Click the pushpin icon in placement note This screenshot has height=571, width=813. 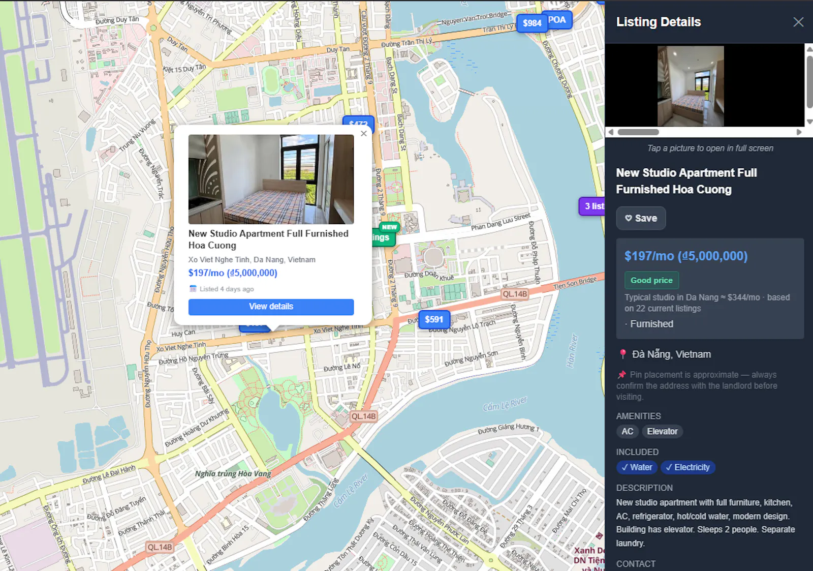(621, 375)
